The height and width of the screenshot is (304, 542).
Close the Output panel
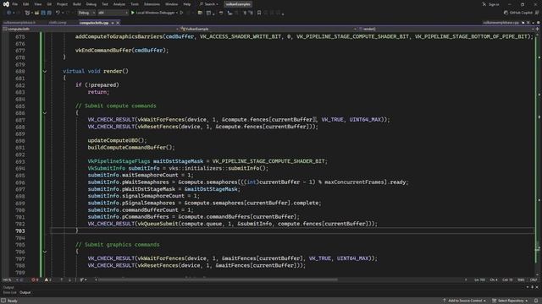[537, 287]
